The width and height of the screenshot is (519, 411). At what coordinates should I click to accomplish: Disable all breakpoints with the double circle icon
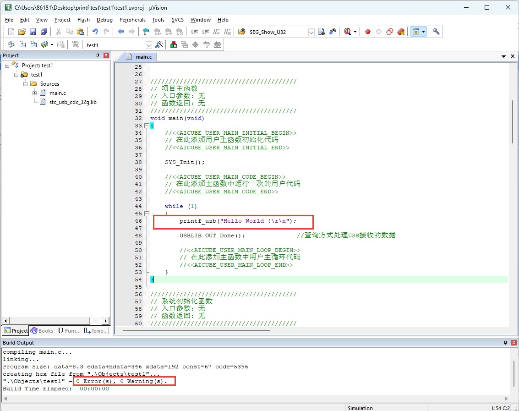coord(390,32)
